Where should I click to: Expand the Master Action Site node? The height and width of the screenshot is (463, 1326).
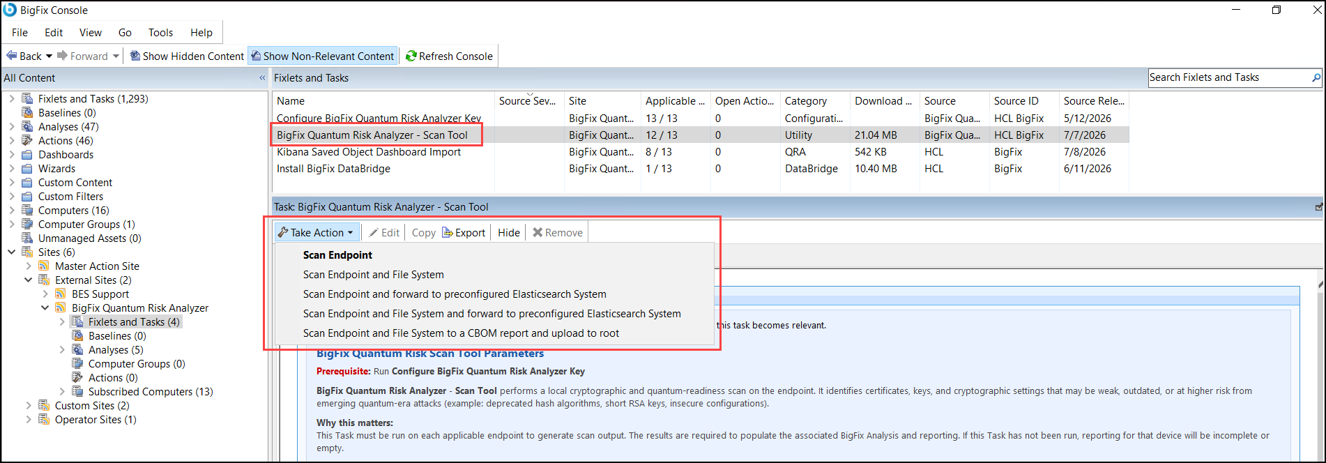28,266
